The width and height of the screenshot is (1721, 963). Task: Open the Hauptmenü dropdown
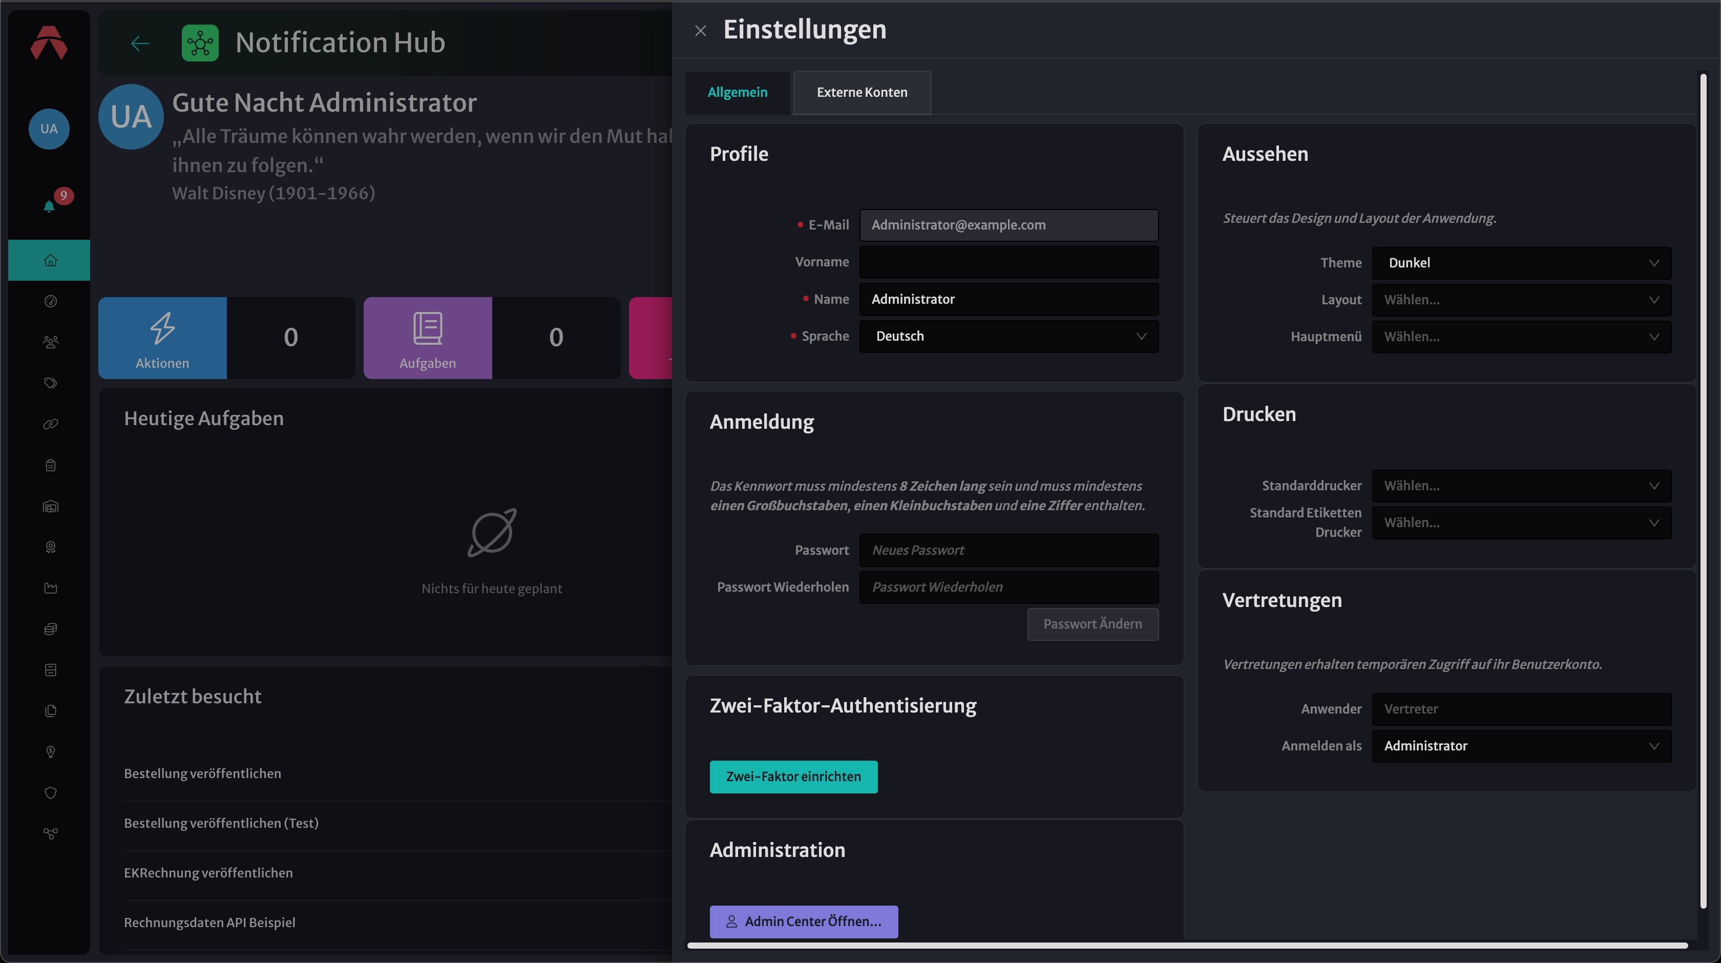point(1521,336)
